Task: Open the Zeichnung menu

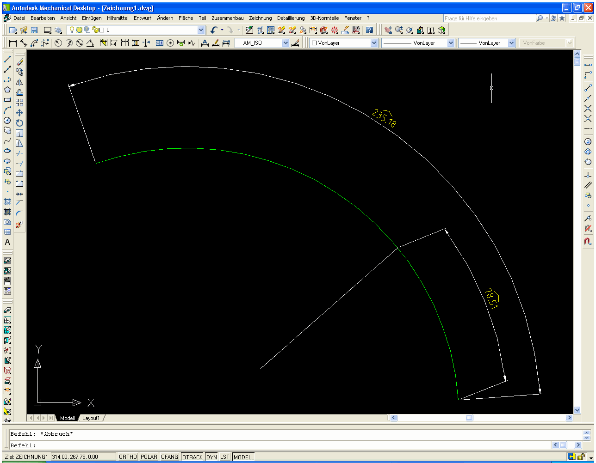Action: 261,18
